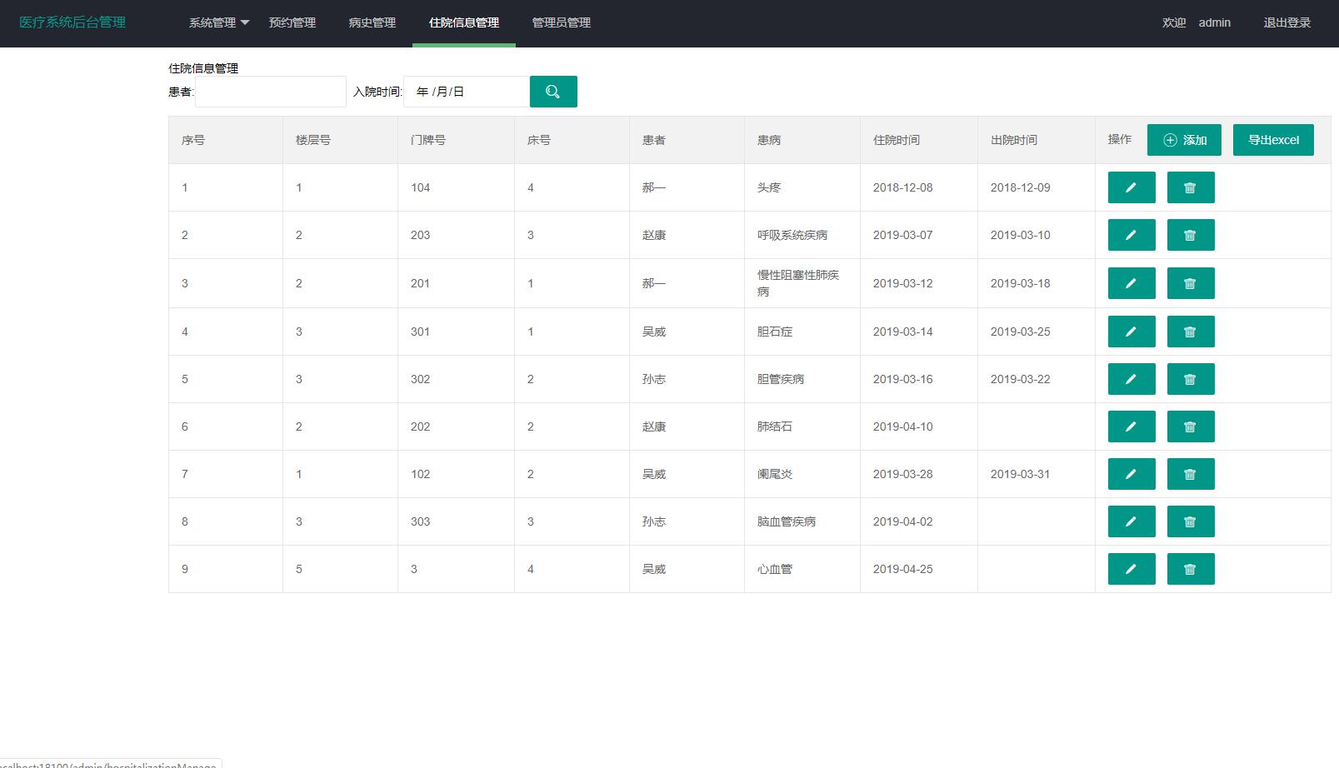The height and width of the screenshot is (768, 1339).
Task: Click 退出登录 to log out
Action: tap(1285, 22)
